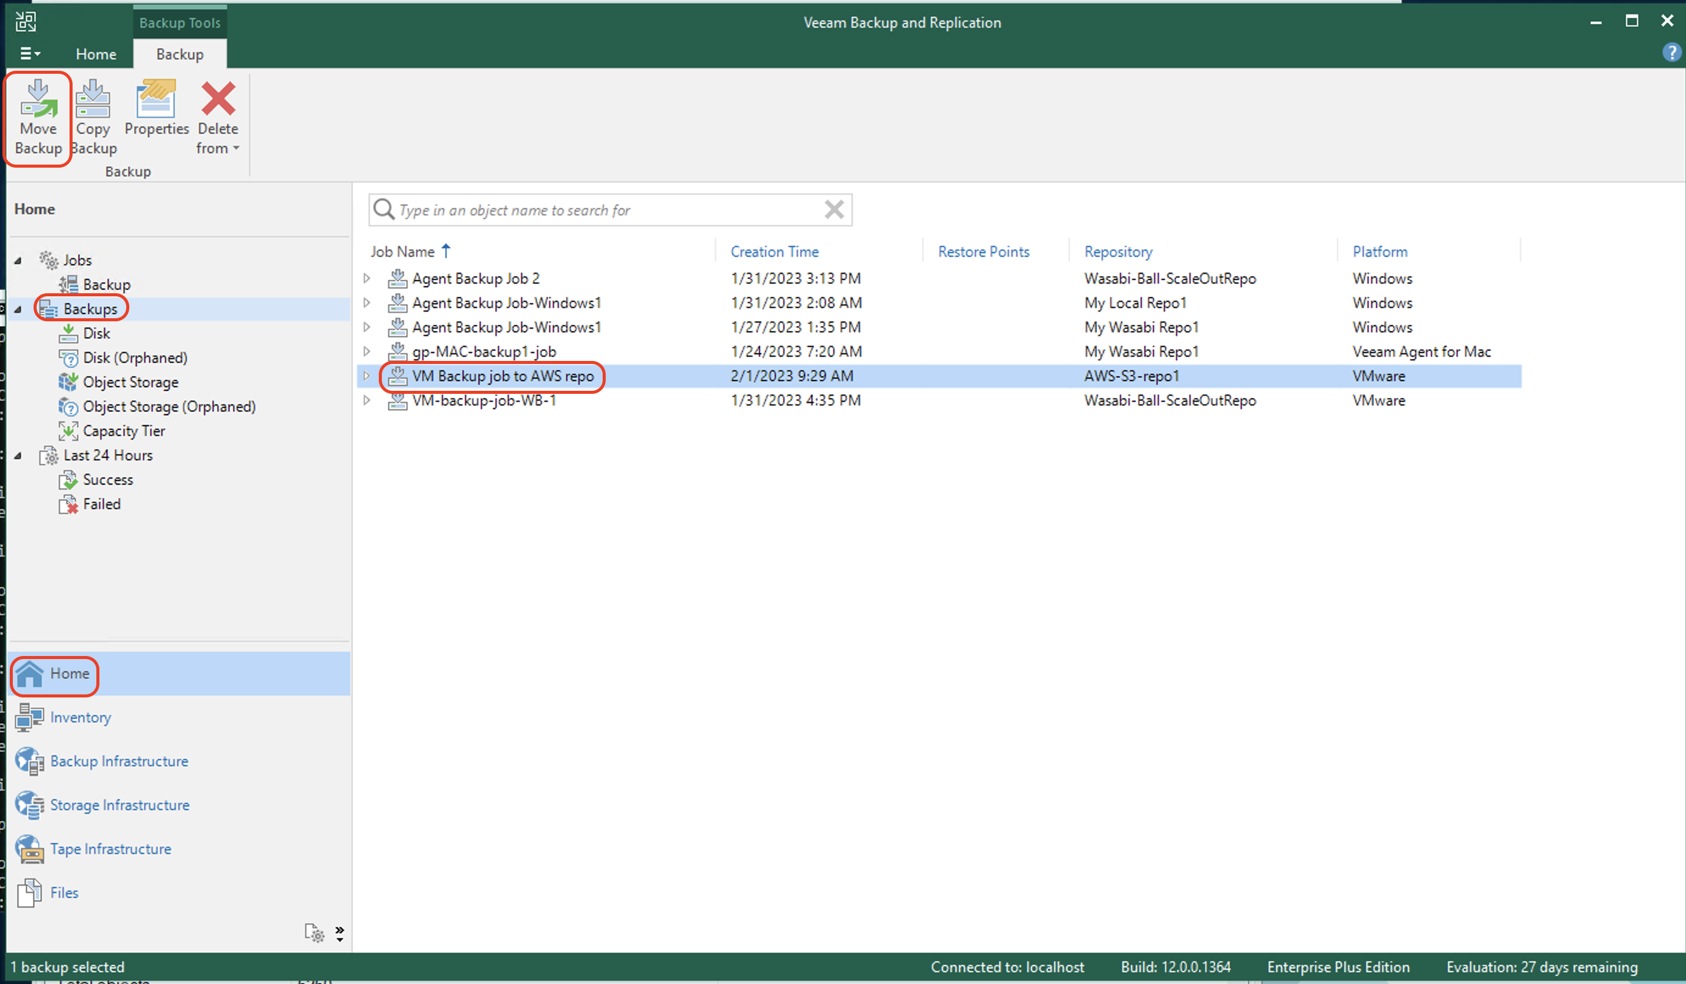Click the Copy Backup ribbon icon
Viewport: 1686px width, 984px height.
[93, 98]
